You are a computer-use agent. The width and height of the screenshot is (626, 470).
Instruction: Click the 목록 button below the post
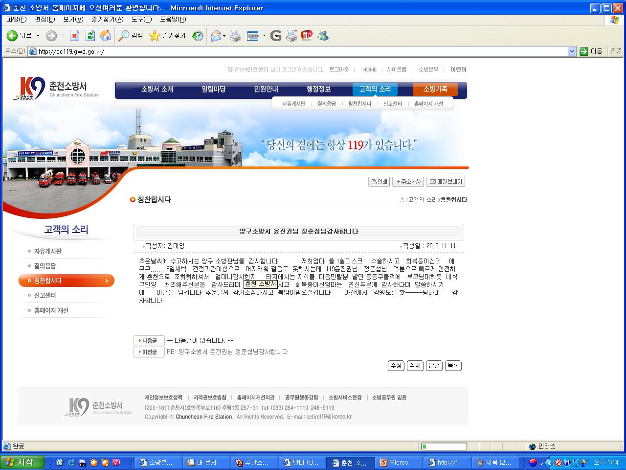tap(453, 366)
